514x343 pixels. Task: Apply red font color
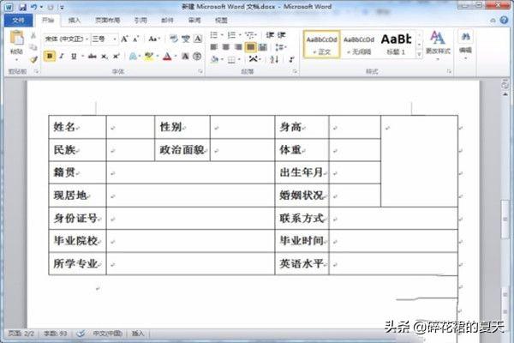coord(167,57)
